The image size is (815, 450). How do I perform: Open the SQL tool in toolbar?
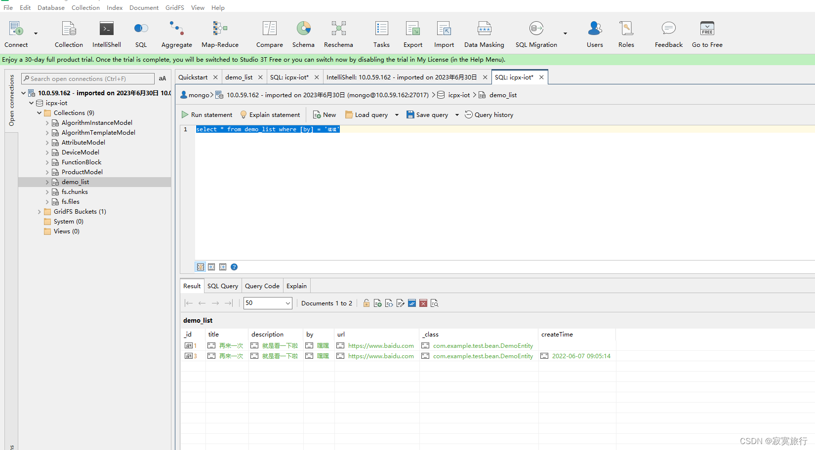click(x=141, y=34)
